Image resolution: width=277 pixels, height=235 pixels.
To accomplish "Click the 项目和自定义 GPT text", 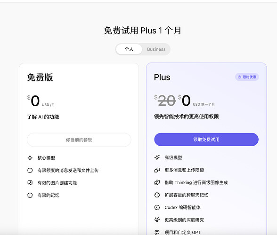I will point(182,232).
